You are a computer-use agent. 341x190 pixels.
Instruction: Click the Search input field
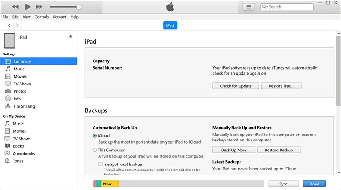pyautogui.click(x=287, y=7)
